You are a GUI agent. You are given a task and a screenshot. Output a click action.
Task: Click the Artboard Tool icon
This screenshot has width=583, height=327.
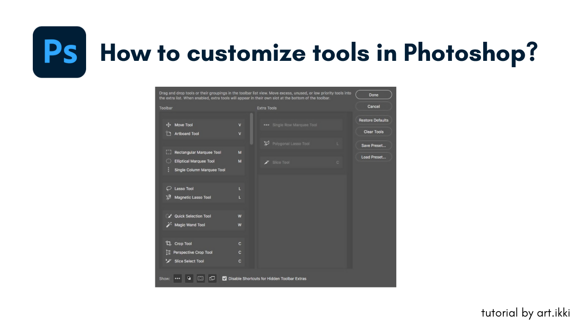(x=169, y=134)
